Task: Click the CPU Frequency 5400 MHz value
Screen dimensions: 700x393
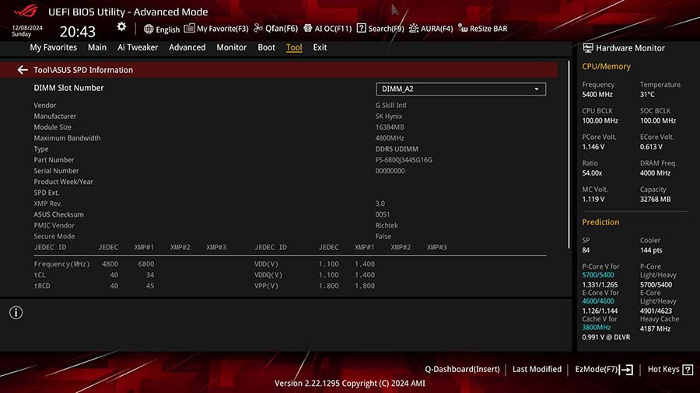Action: 597,95
